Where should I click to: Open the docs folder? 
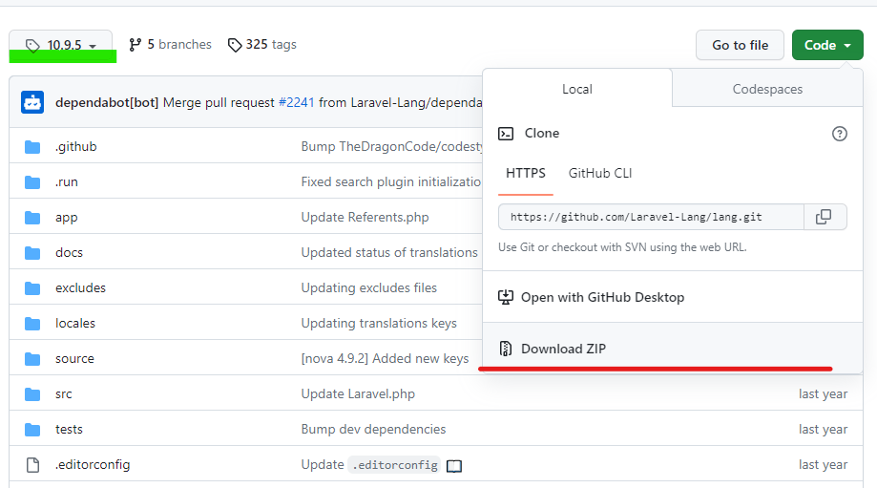tap(70, 252)
